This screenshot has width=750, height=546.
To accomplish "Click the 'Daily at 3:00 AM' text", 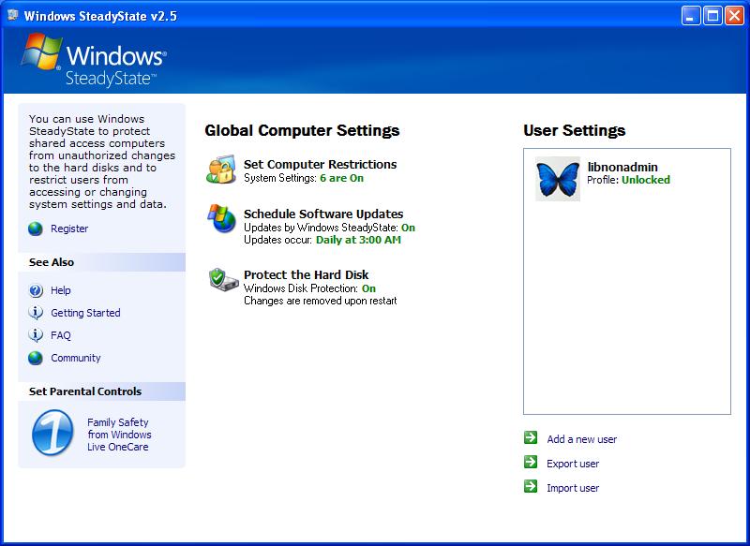I will pyautogui.click(x=358, y=240).
